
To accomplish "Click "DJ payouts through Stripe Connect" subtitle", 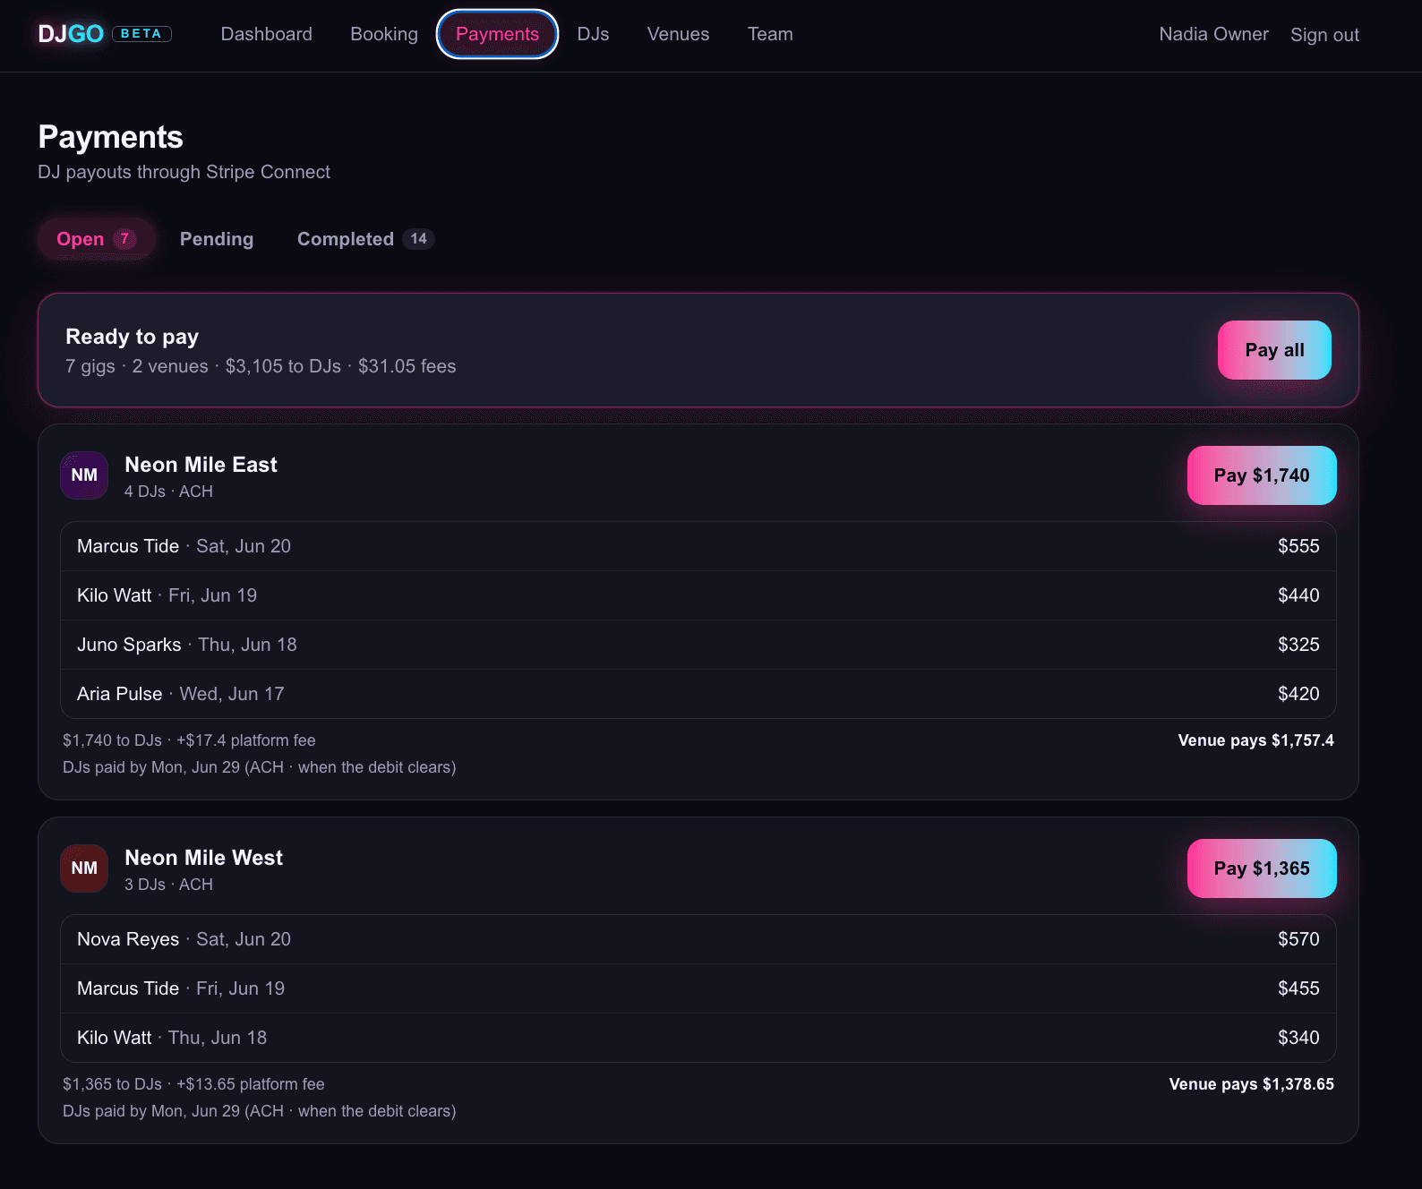I will point(184,172).
